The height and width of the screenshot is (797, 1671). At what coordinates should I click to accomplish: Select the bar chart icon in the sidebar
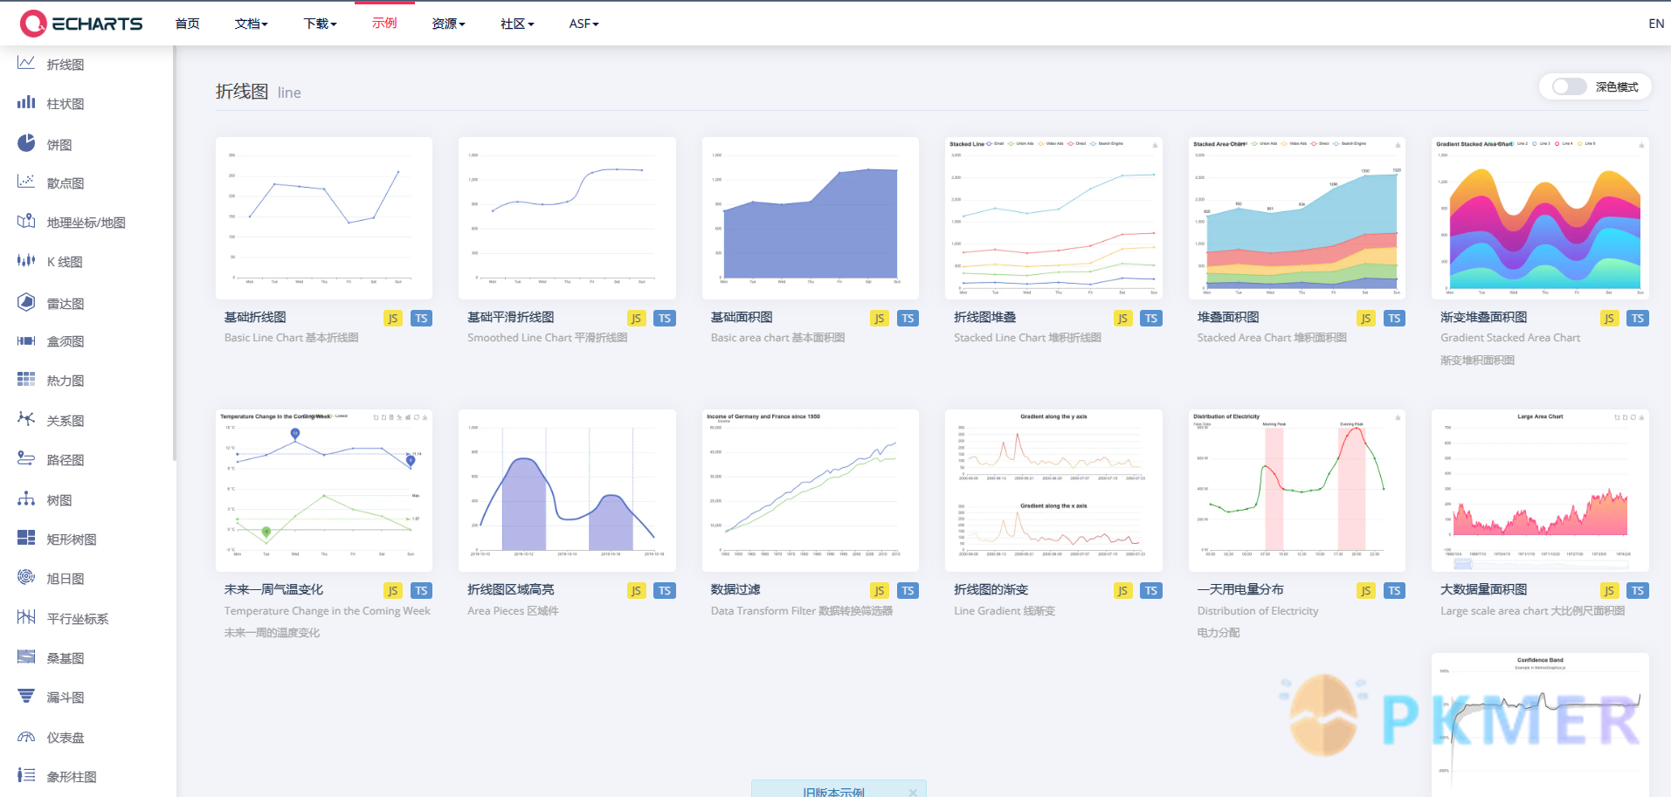point(26,102)
